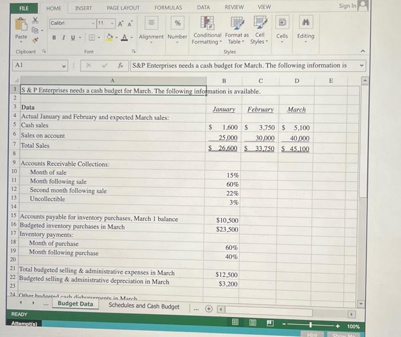Click the Cut scissors icon
Screen dimensions: 401x337
36,20
